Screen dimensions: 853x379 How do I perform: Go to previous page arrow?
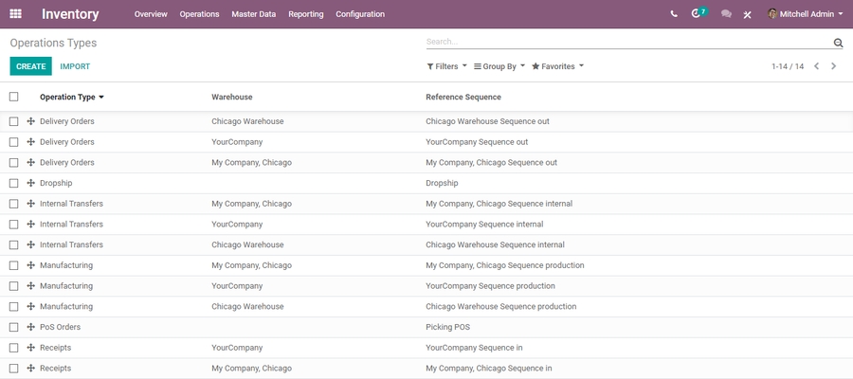point(816,66)
